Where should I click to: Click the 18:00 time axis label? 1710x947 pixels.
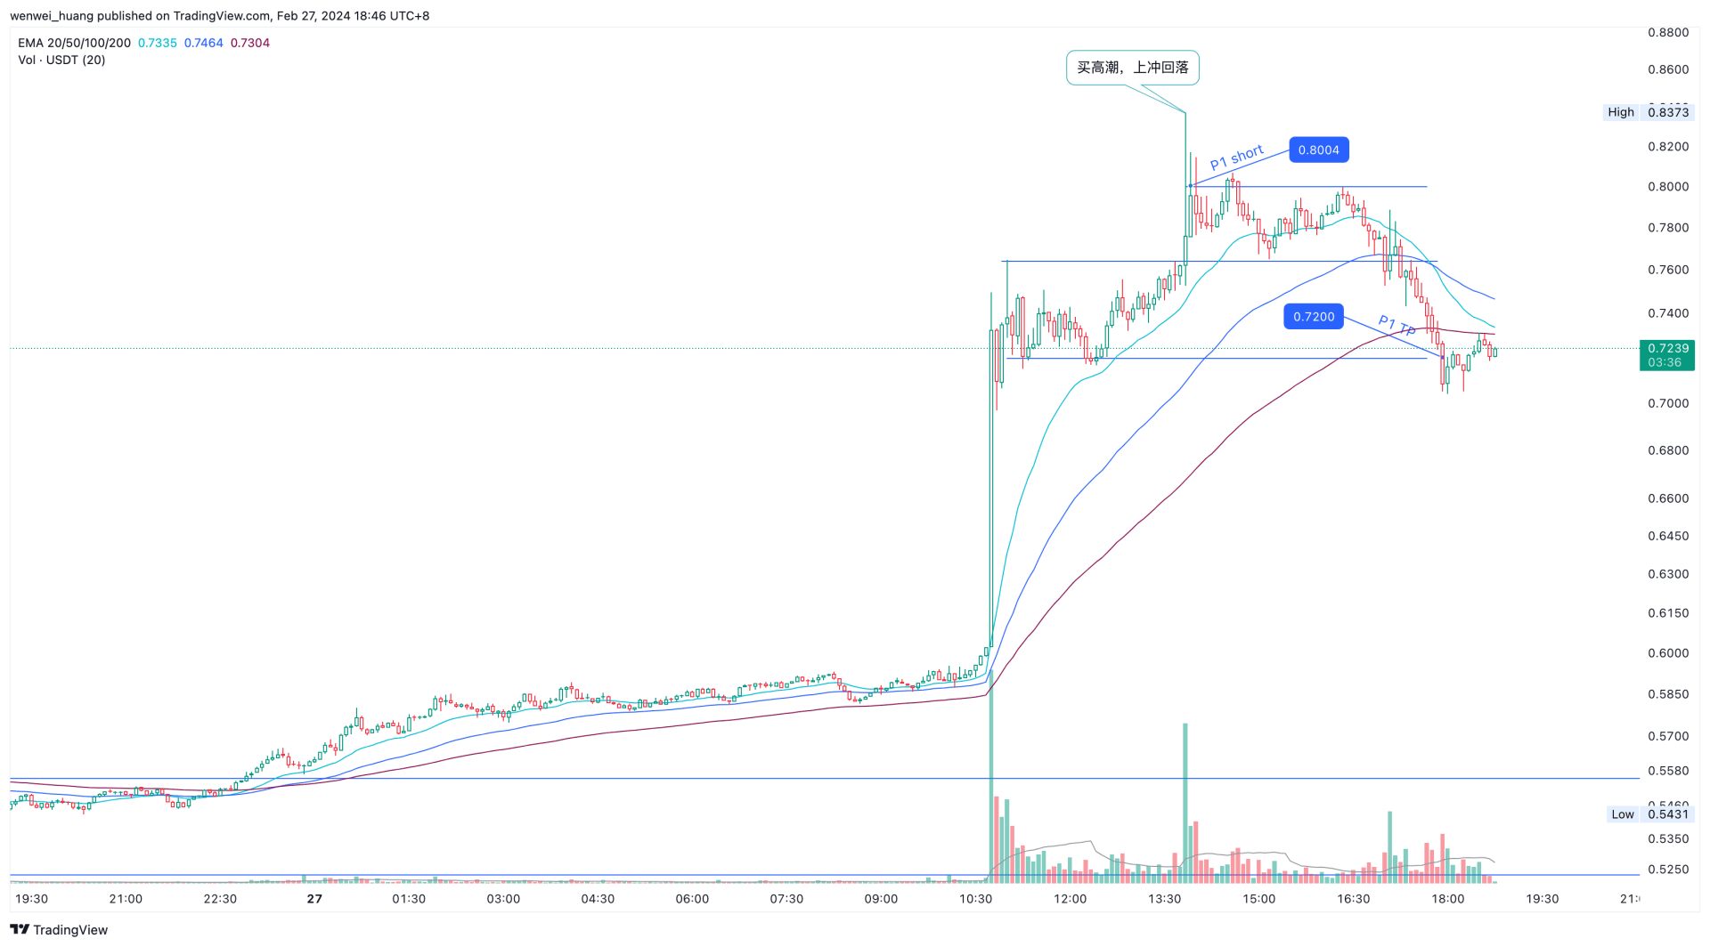(x=1447, y=899)
